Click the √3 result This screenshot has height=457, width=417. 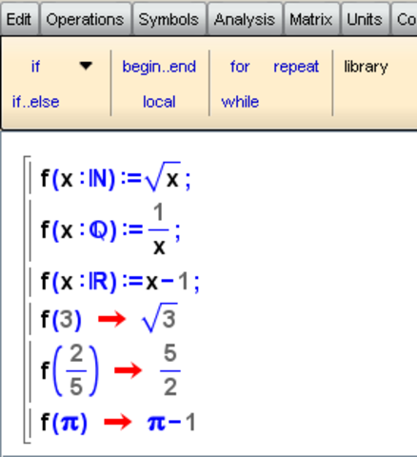(x=159, y=318)
